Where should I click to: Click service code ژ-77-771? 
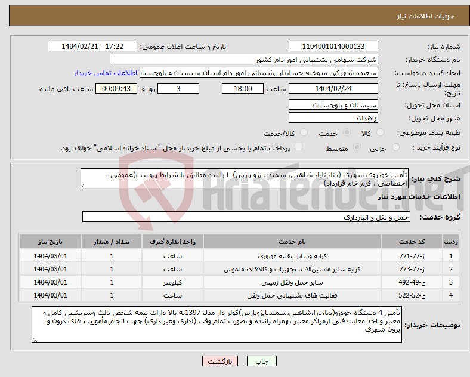point(412,257)
